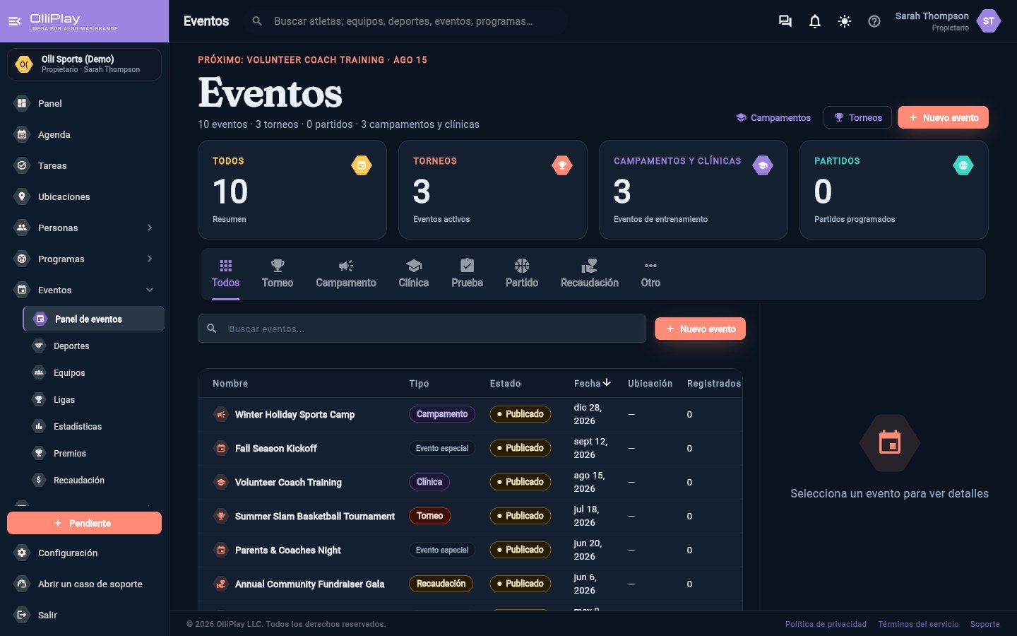Switch to the Torneo tab
Image resolution: width=1017 pixels, height=636 pixels.
click(x=278, y=274)
